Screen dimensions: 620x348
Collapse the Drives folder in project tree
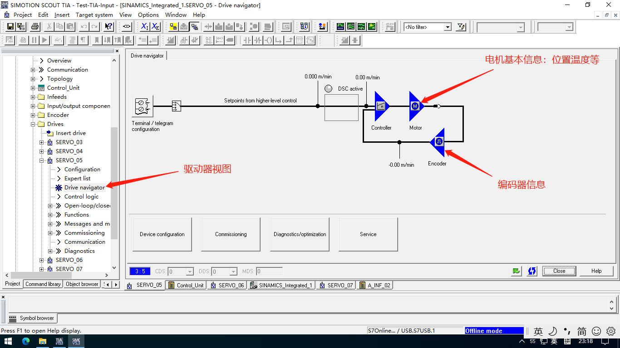click(x=33, y=124)
